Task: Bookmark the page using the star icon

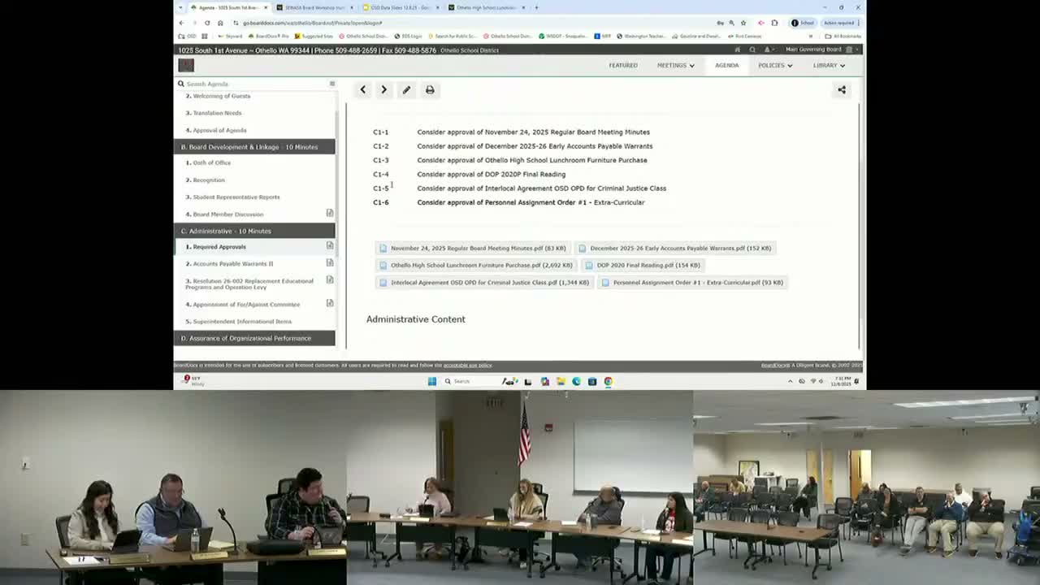Action: (x=742, y=23)
